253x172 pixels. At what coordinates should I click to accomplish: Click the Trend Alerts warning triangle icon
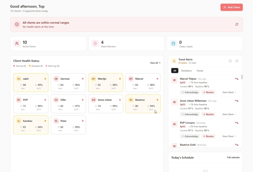click(174, 61)
